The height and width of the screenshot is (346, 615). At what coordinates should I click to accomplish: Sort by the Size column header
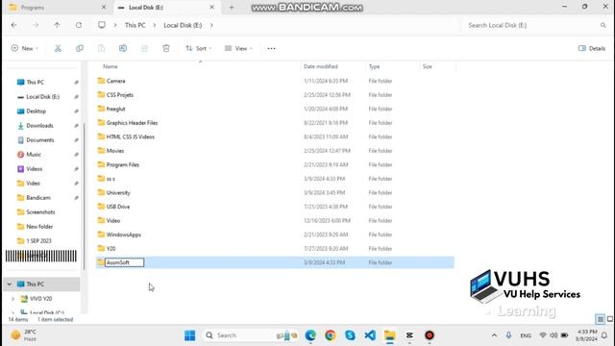pos(427,66)
